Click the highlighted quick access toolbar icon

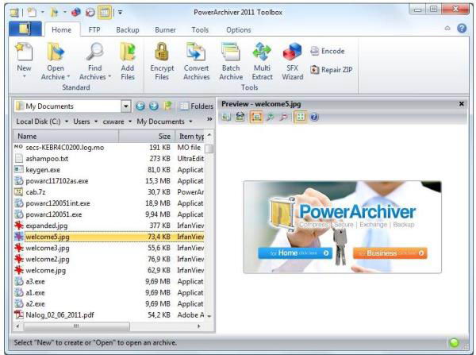(105, 12)
